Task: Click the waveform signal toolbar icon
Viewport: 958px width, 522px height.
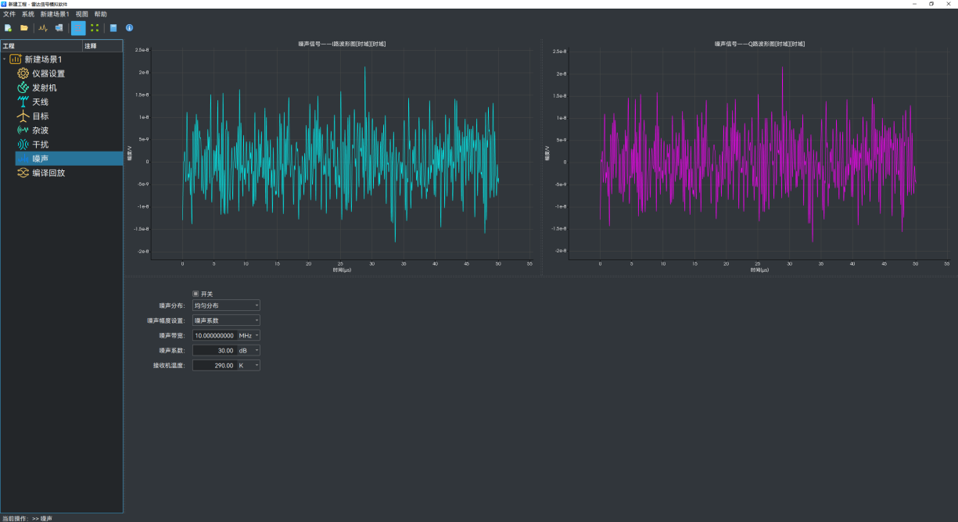Action: (x=43, y=28)
